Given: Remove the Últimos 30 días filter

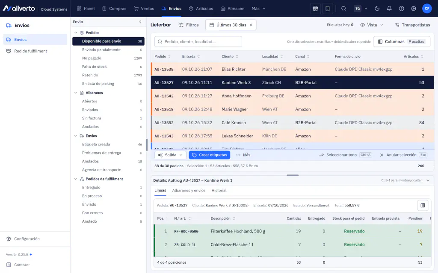Looking at the screenshot, I should pyautogui.click(x=251, y=25).
